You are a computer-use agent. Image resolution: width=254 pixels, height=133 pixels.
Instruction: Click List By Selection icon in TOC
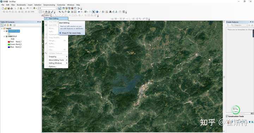[11, 25]
